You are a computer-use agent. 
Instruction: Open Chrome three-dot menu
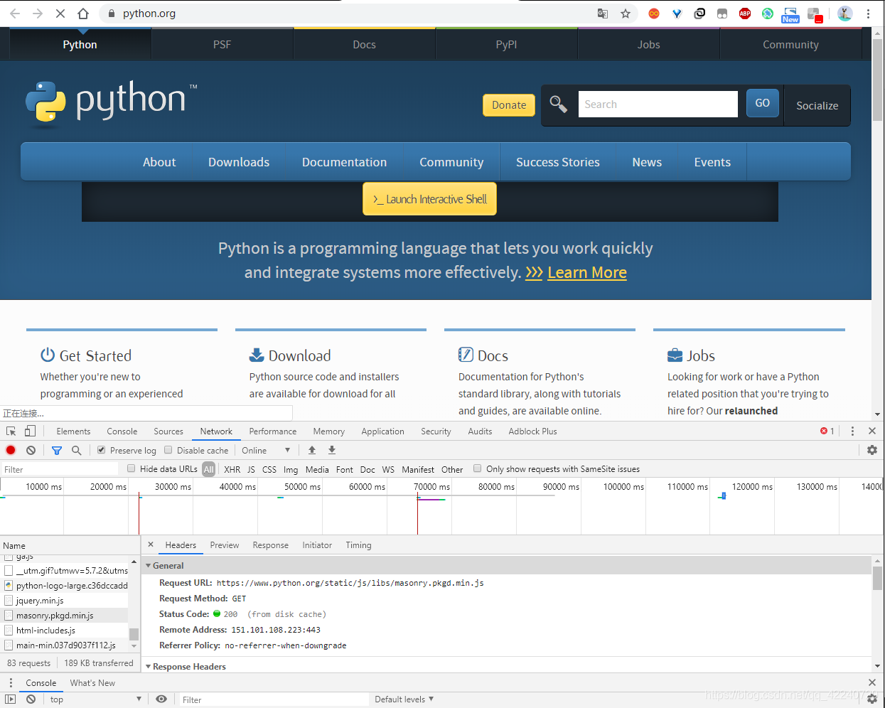pyautogui.click(x=868, y=14)
